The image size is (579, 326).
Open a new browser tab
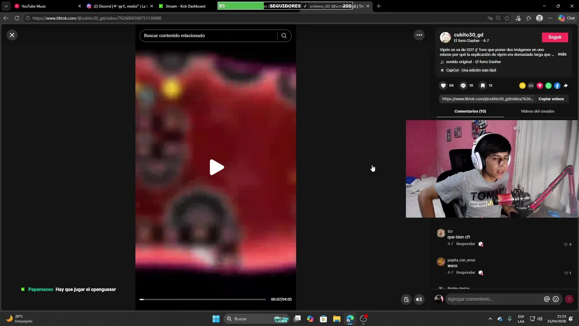(x=379, y=6)
